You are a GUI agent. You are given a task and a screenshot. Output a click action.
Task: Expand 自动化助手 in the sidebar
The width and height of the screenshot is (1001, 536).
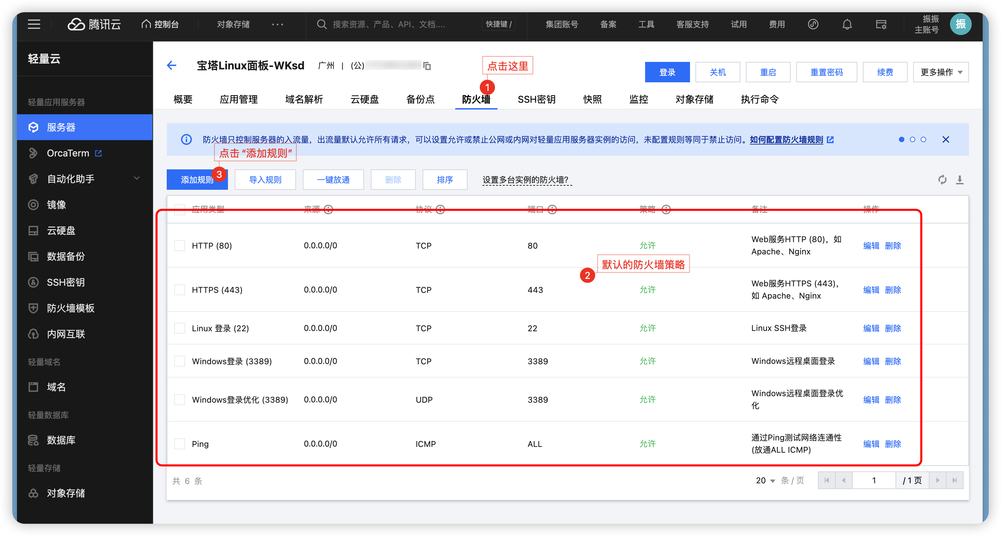(x=85, y=179)
